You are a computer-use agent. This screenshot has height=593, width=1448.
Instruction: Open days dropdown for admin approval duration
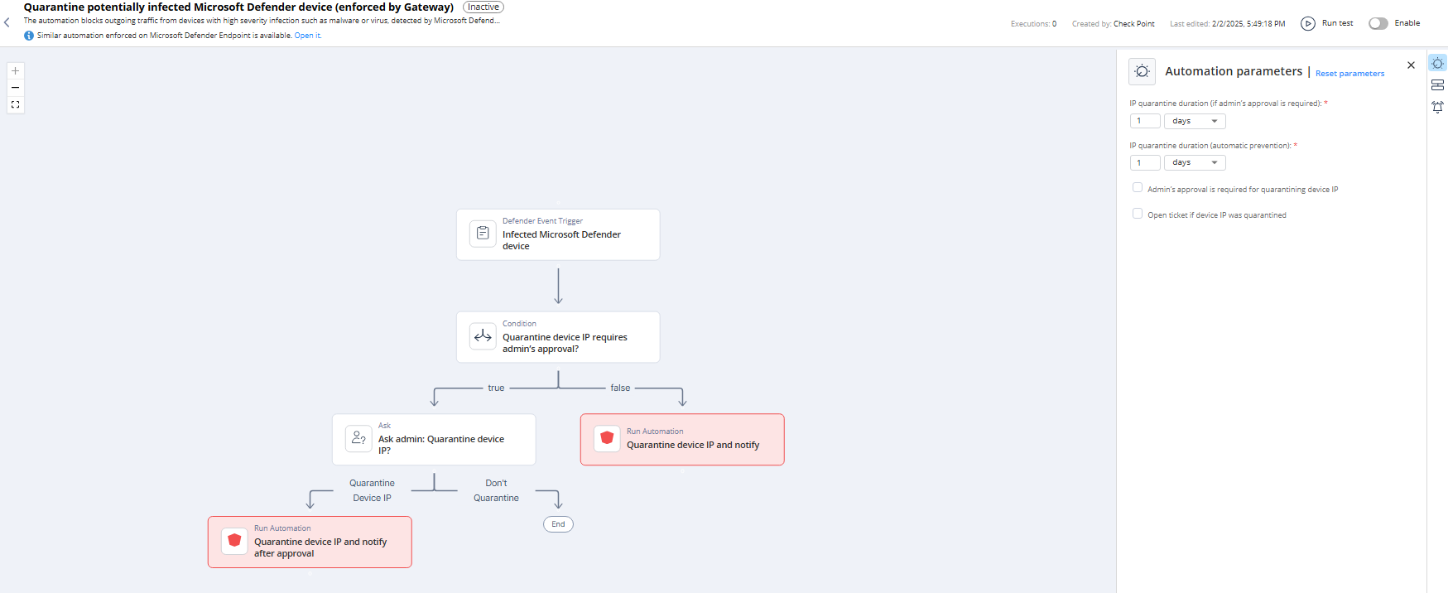pos(1195,121)
